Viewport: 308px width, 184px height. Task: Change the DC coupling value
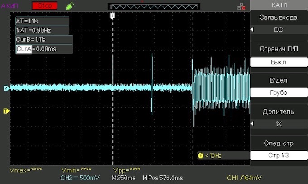(279, 30)
